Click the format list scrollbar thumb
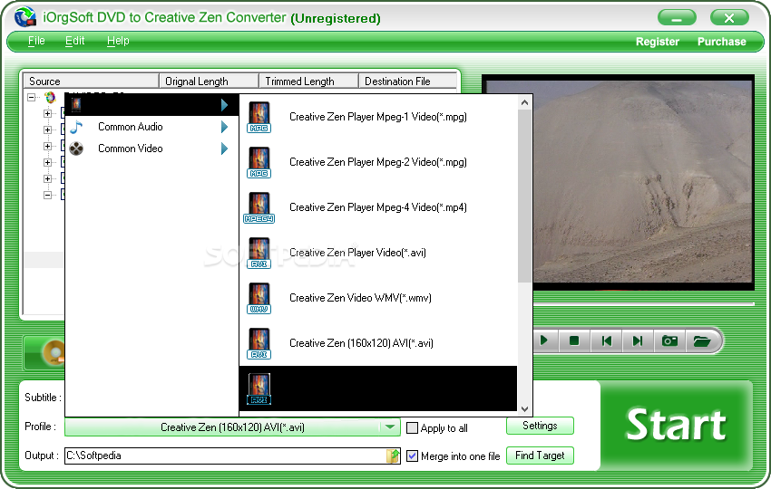Screen dimensions: 771x489 524,196
